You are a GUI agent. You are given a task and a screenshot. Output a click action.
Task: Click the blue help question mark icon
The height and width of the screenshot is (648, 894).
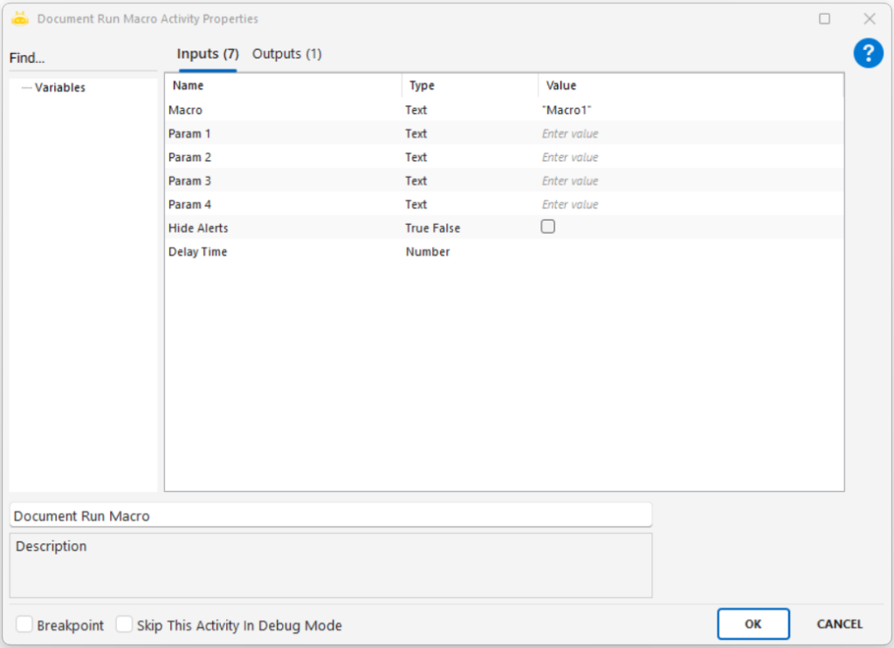tap(868, 54)
